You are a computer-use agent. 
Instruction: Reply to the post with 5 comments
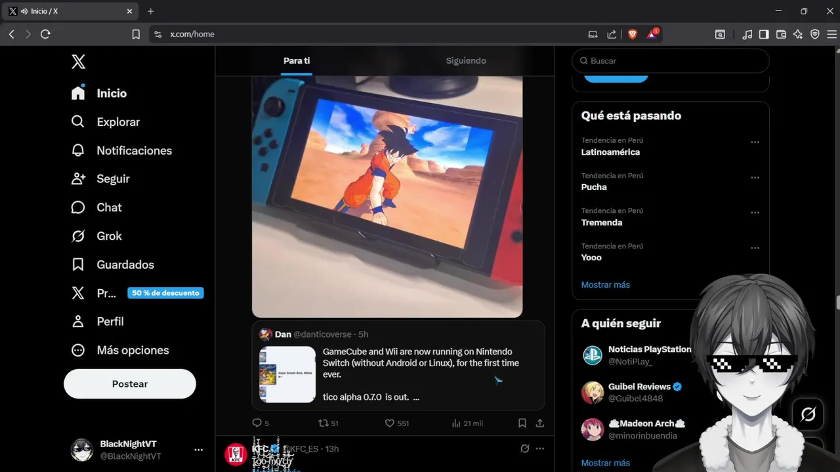pos(261,423)
